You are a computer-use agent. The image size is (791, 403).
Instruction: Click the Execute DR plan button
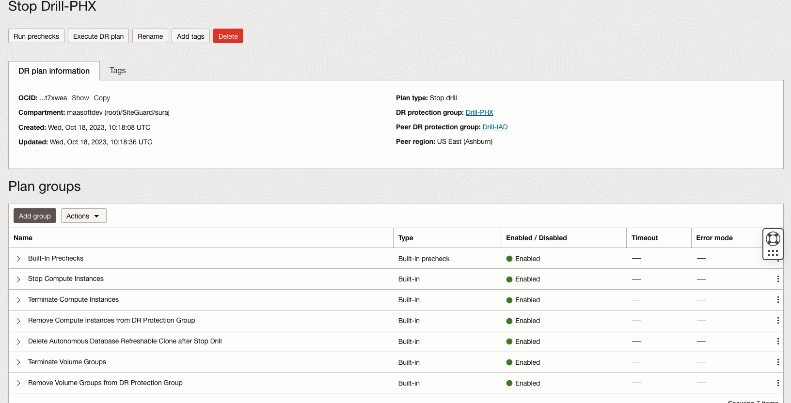pos(98,36)
